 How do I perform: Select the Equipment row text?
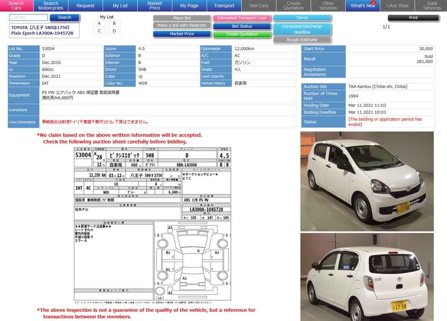[81, 95]
